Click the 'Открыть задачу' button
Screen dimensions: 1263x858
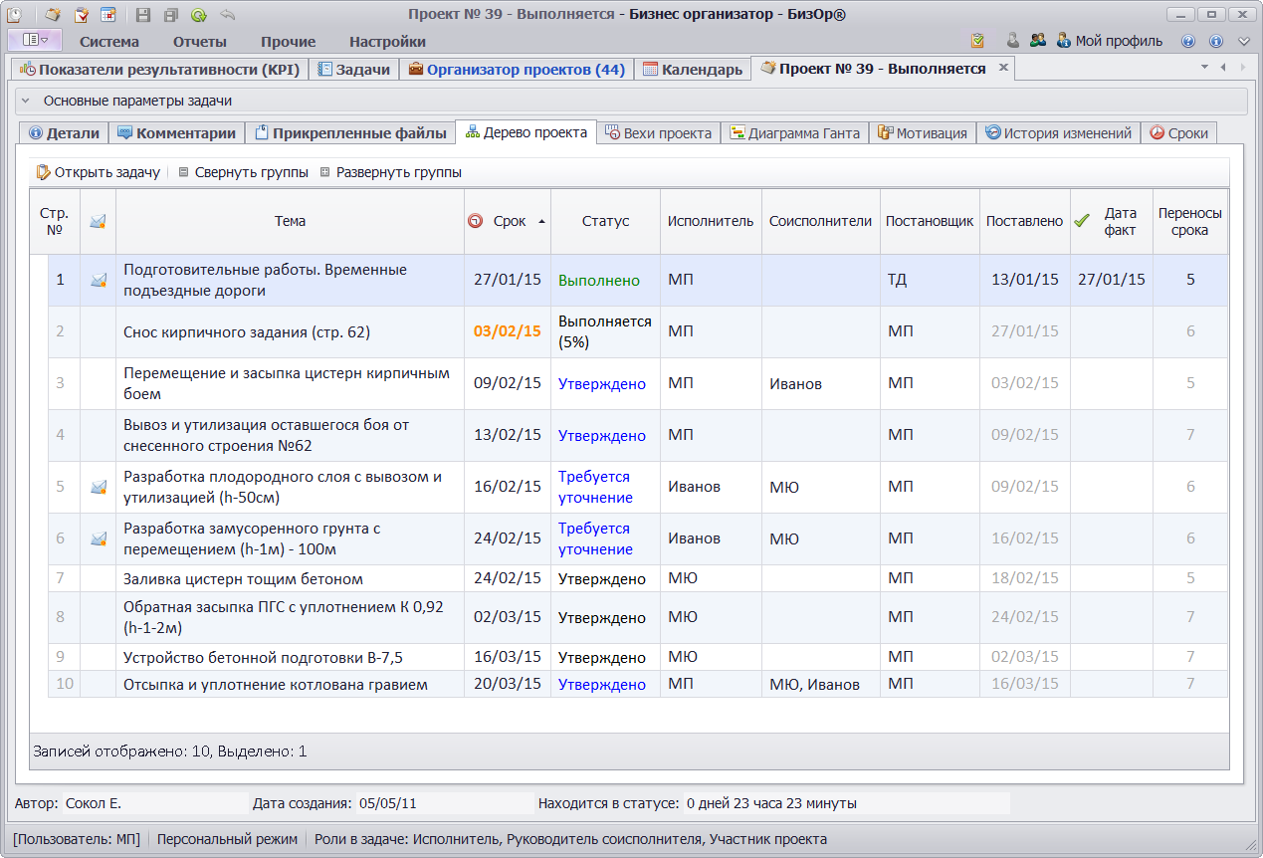pyautogui.click(x=98, y=172)
